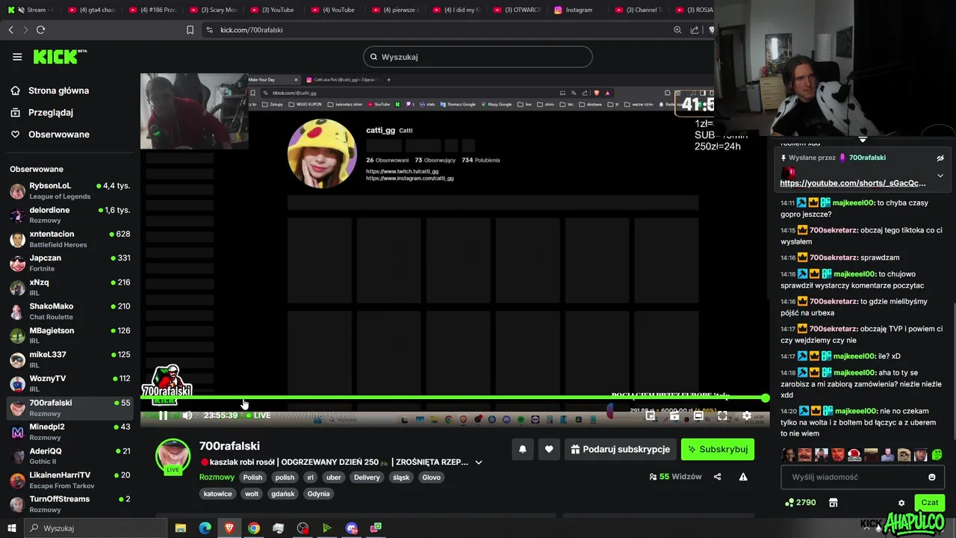Expand the stream title description
Image resolution: width=956 pixels, height=538 pixels.
pos(479,463)
